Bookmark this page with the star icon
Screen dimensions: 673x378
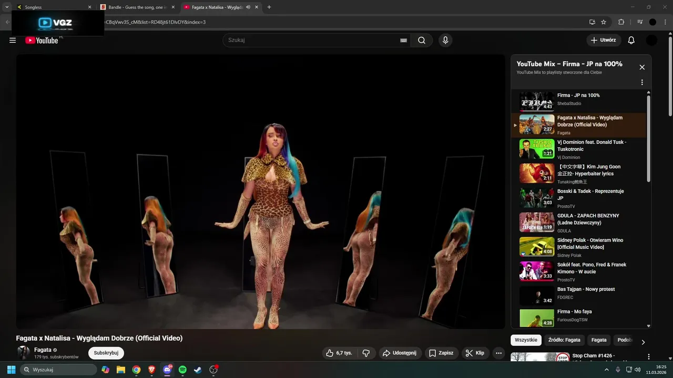pos(604,22)
